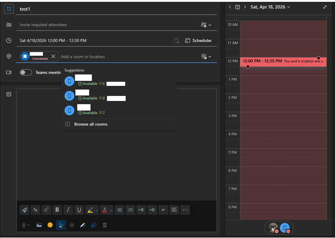335x238 pixels.
Task: Click the location pin icon
Action: point(9,56)
